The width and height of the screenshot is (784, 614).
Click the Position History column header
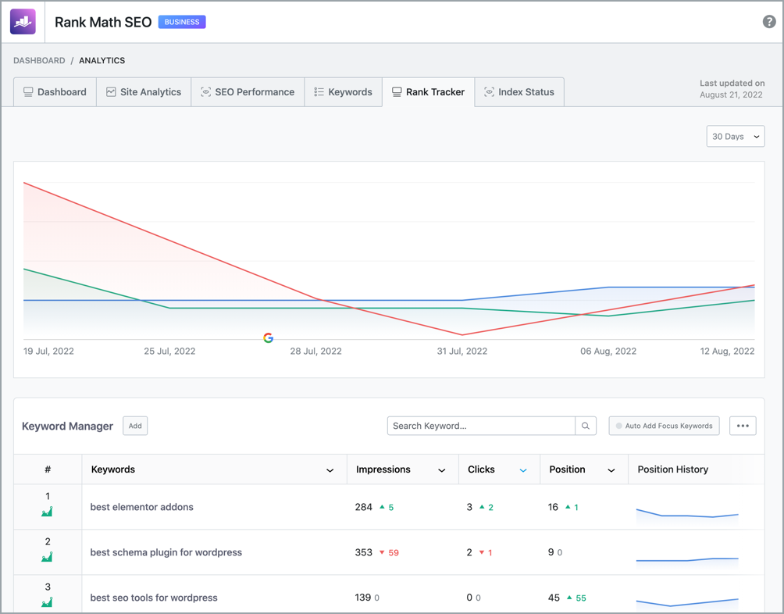(672, 469)
